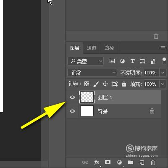Filter for adjustment layers icon
The width and height of the screenshot is (168, 168).
(122, 61)
